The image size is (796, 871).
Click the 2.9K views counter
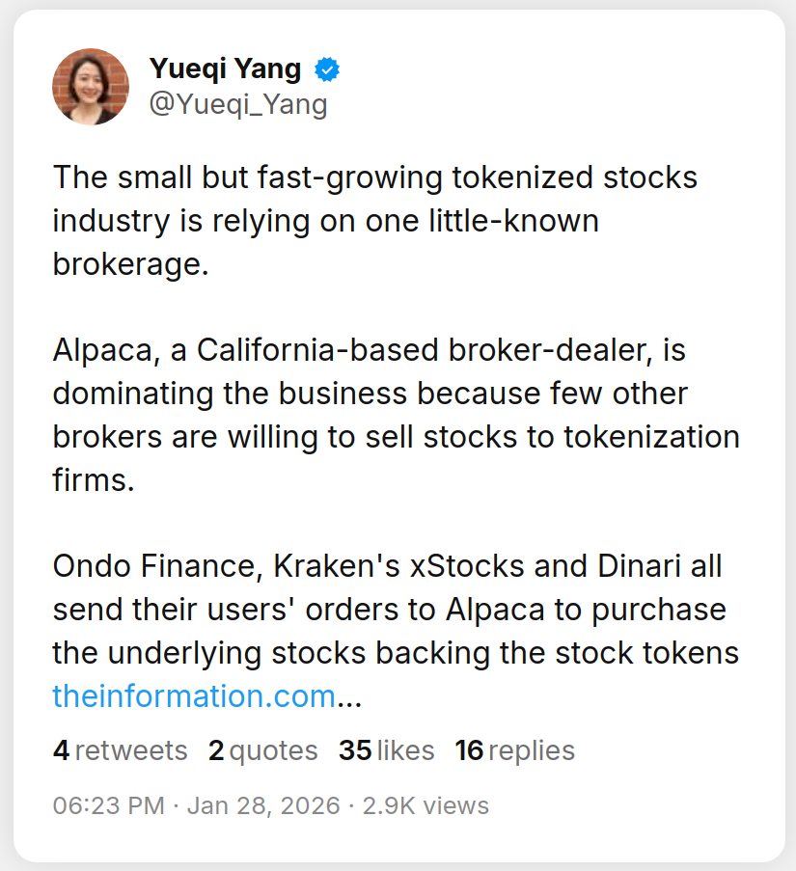[425, 805]
